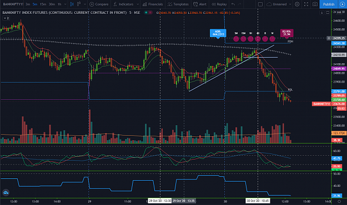Click the ADR 664.2313 blue label

(x=218, y=33)
